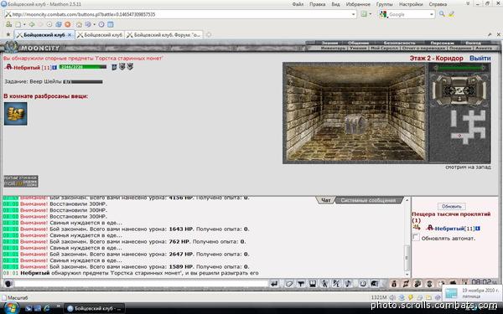This screenshot has width=503, height=314.
Task: Click the helmet icon in chat toolbar
Action: 375,284
